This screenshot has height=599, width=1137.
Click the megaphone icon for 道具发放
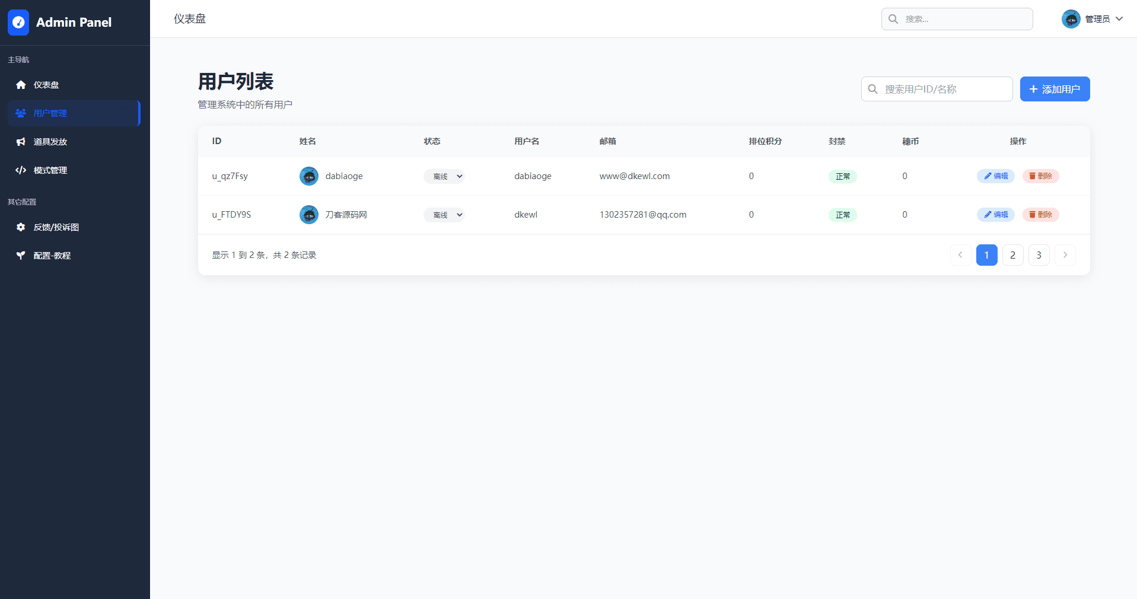click(21, 142)
